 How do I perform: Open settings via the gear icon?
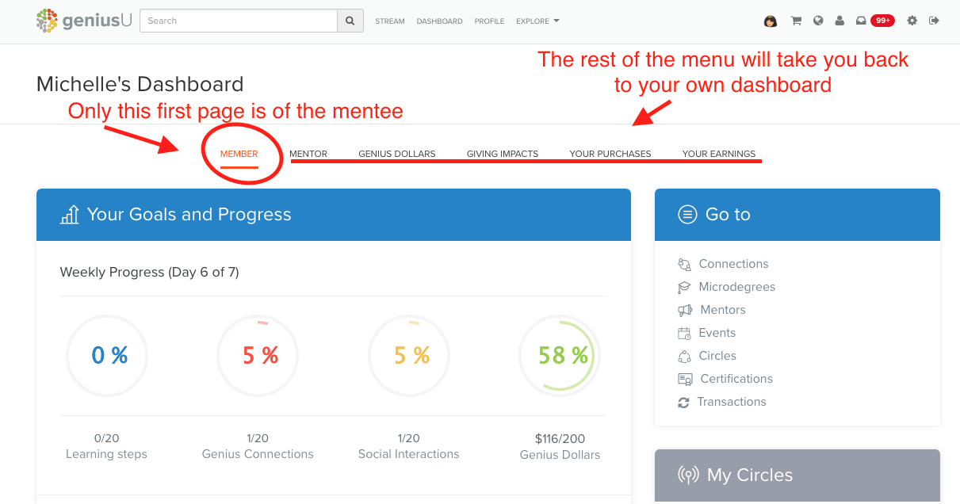[x=912, y=21]
